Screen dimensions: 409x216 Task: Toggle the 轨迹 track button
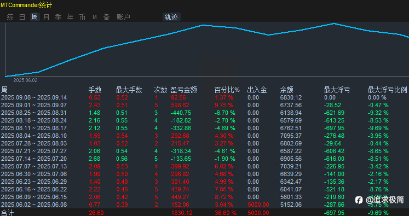point(171,17)
